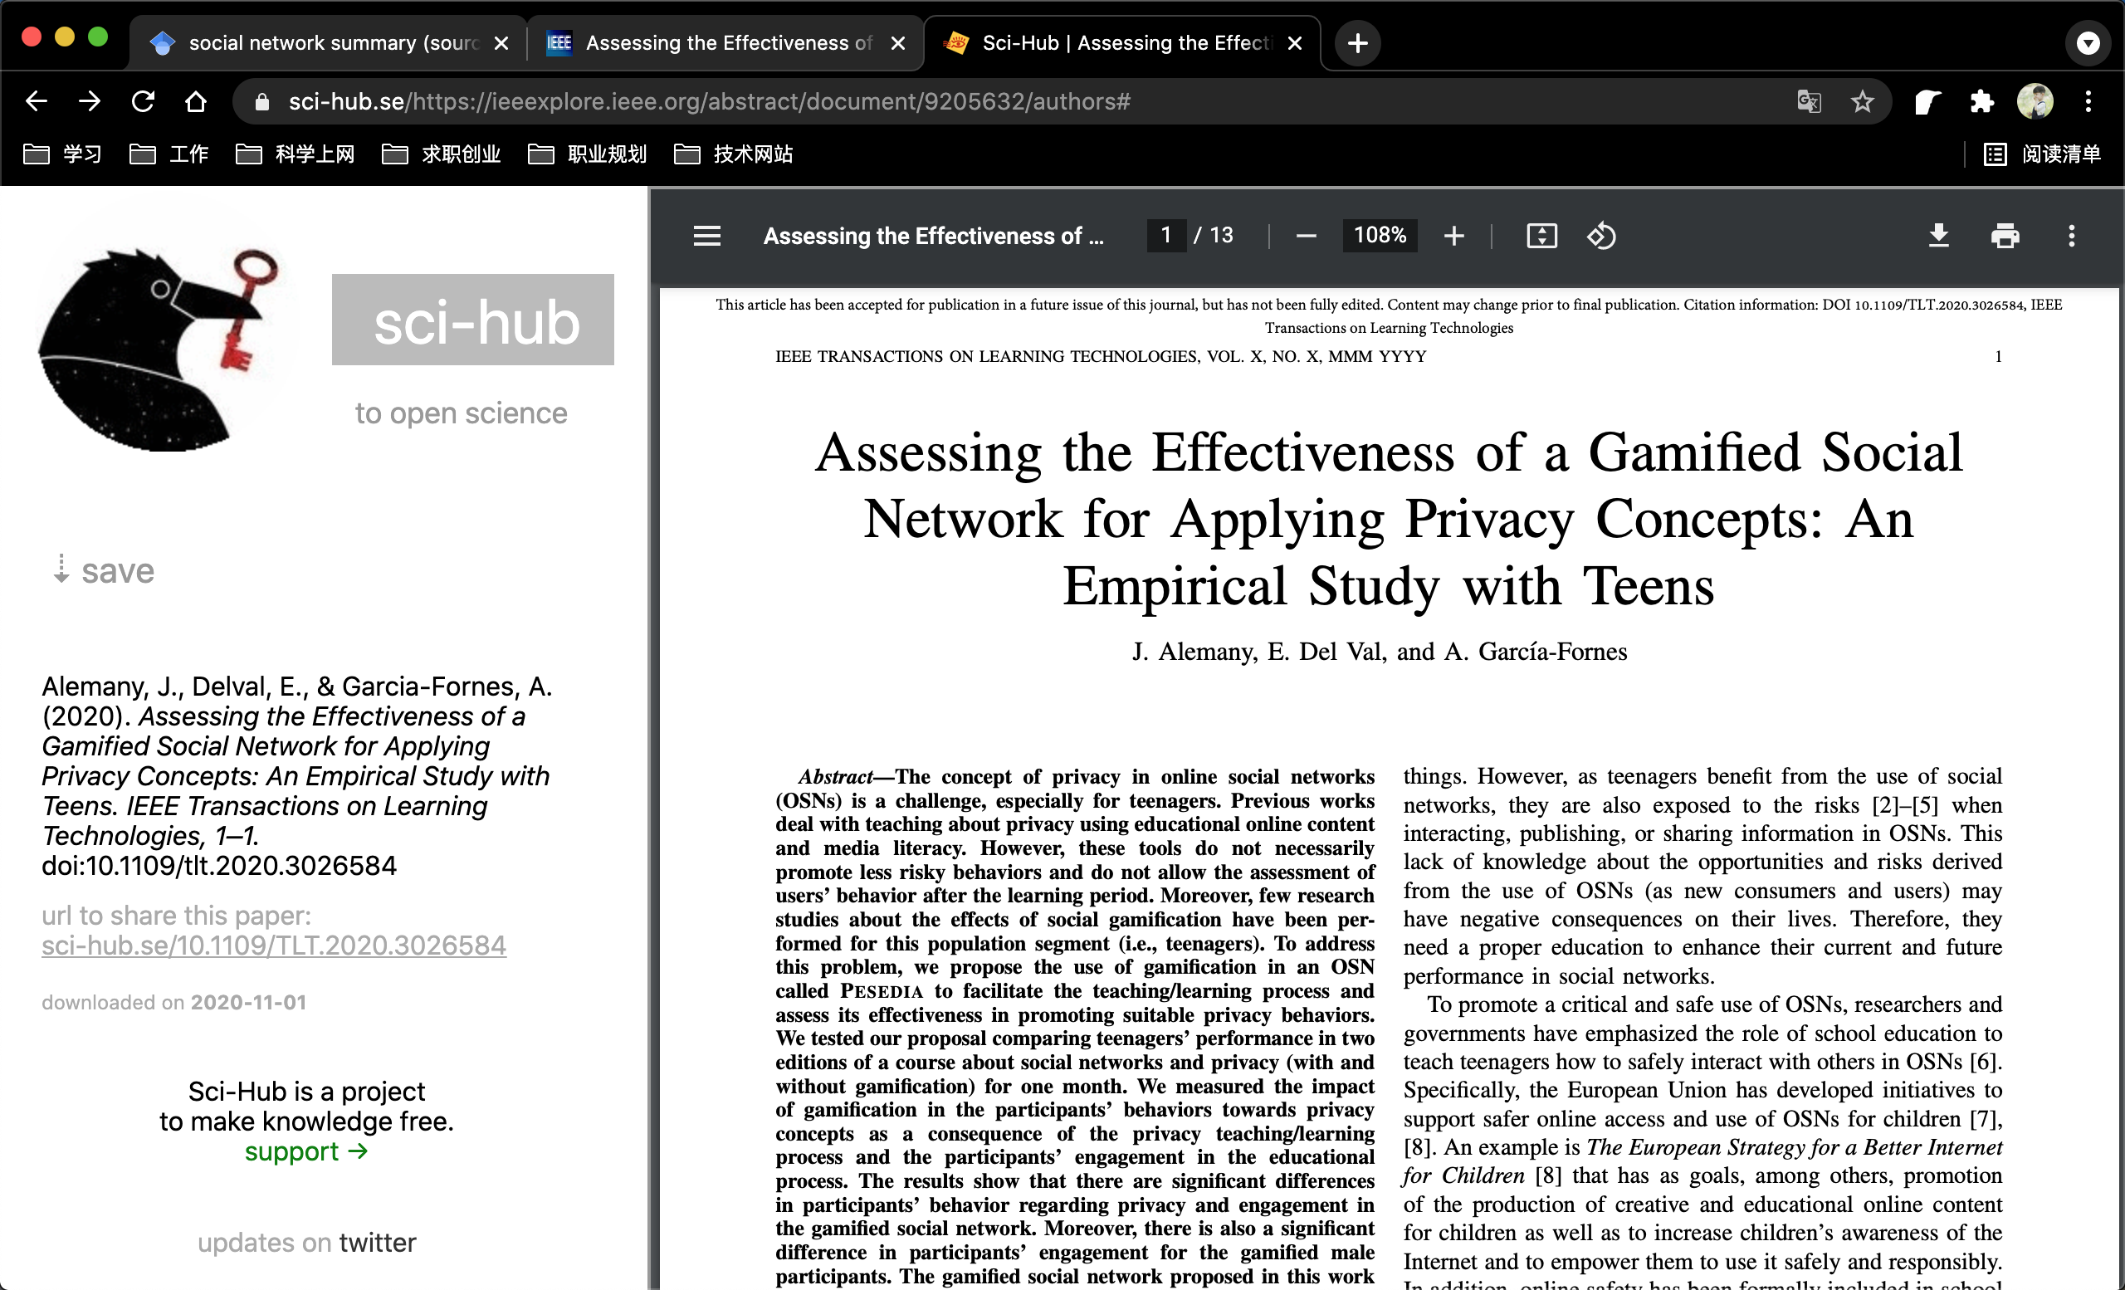This screenshot has width=2125, height=1290.
Task: Open the 职业规划 bookmark folder
Action: [588, 154]
